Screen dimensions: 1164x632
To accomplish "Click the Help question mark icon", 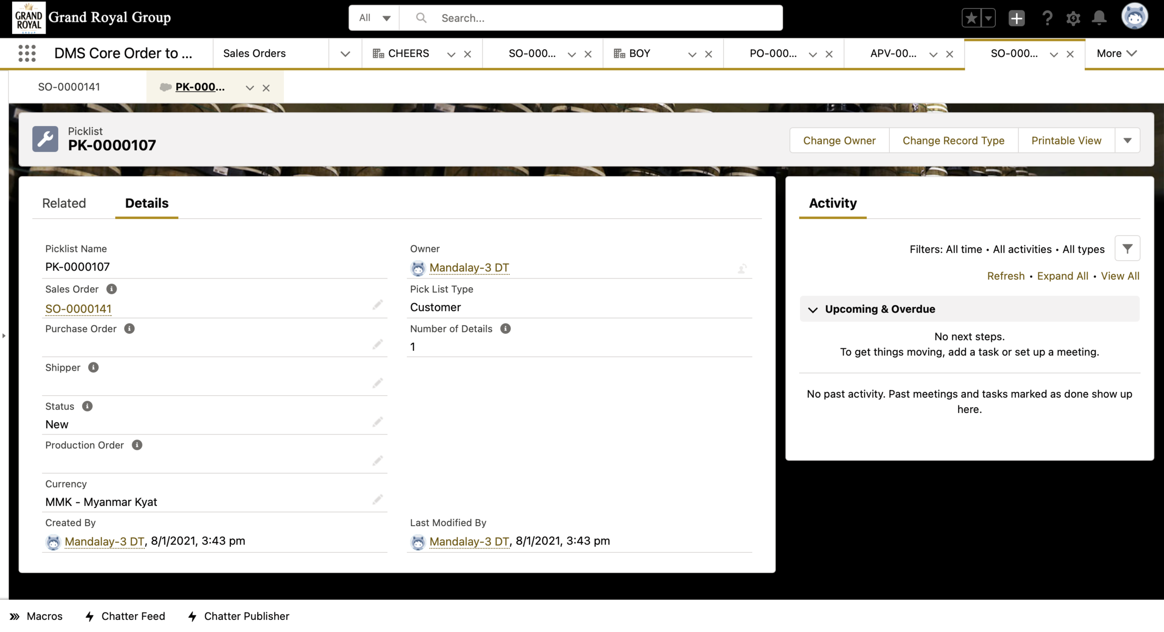I will [1046, 18].
